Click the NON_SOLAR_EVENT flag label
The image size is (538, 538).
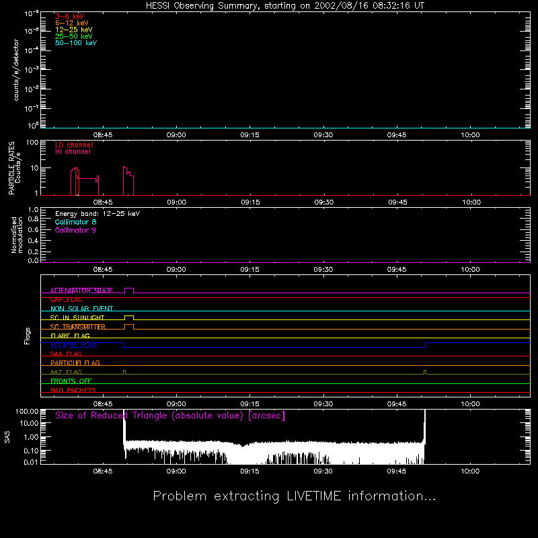(81, 309)
